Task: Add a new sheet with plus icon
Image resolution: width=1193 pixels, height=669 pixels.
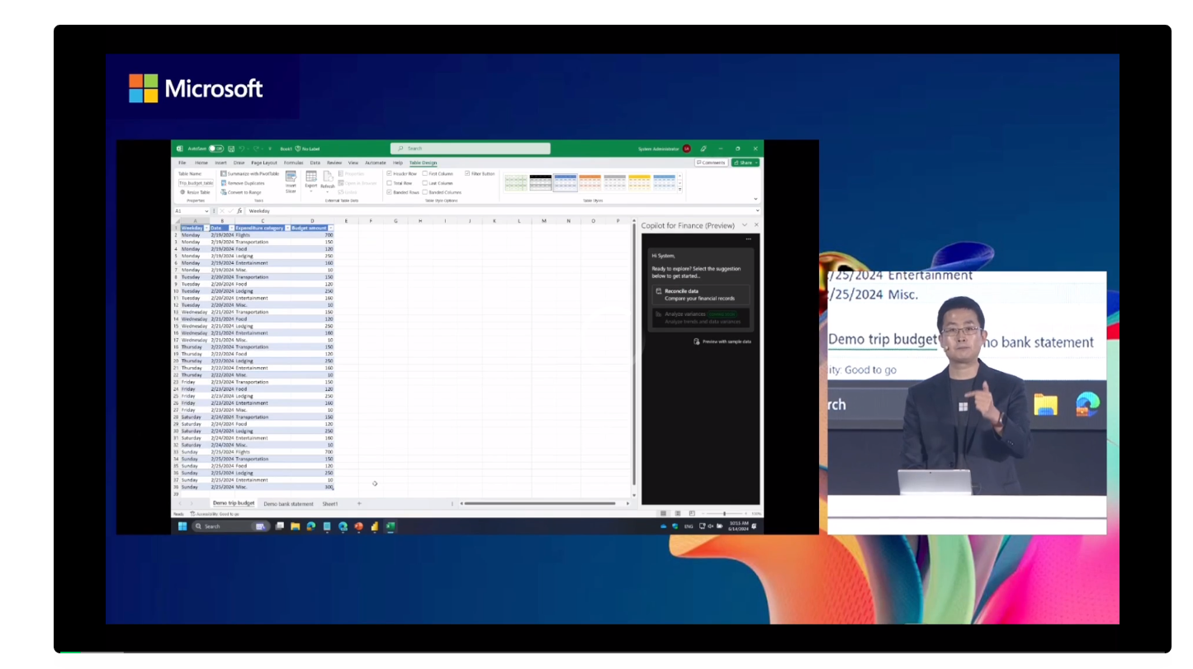Action: pos(359,503)
